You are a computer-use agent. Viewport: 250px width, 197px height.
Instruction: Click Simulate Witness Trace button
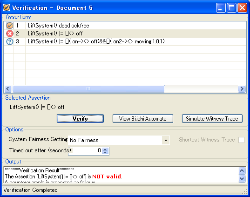[x=212, y=118]
